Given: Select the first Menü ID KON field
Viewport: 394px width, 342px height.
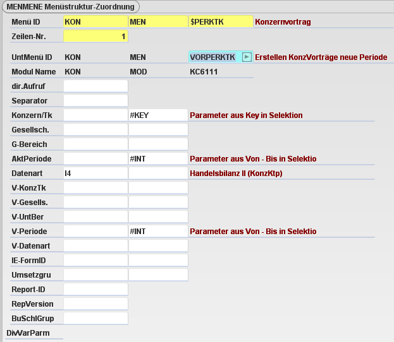Looking at the screenshot, I should pos(95,22).
